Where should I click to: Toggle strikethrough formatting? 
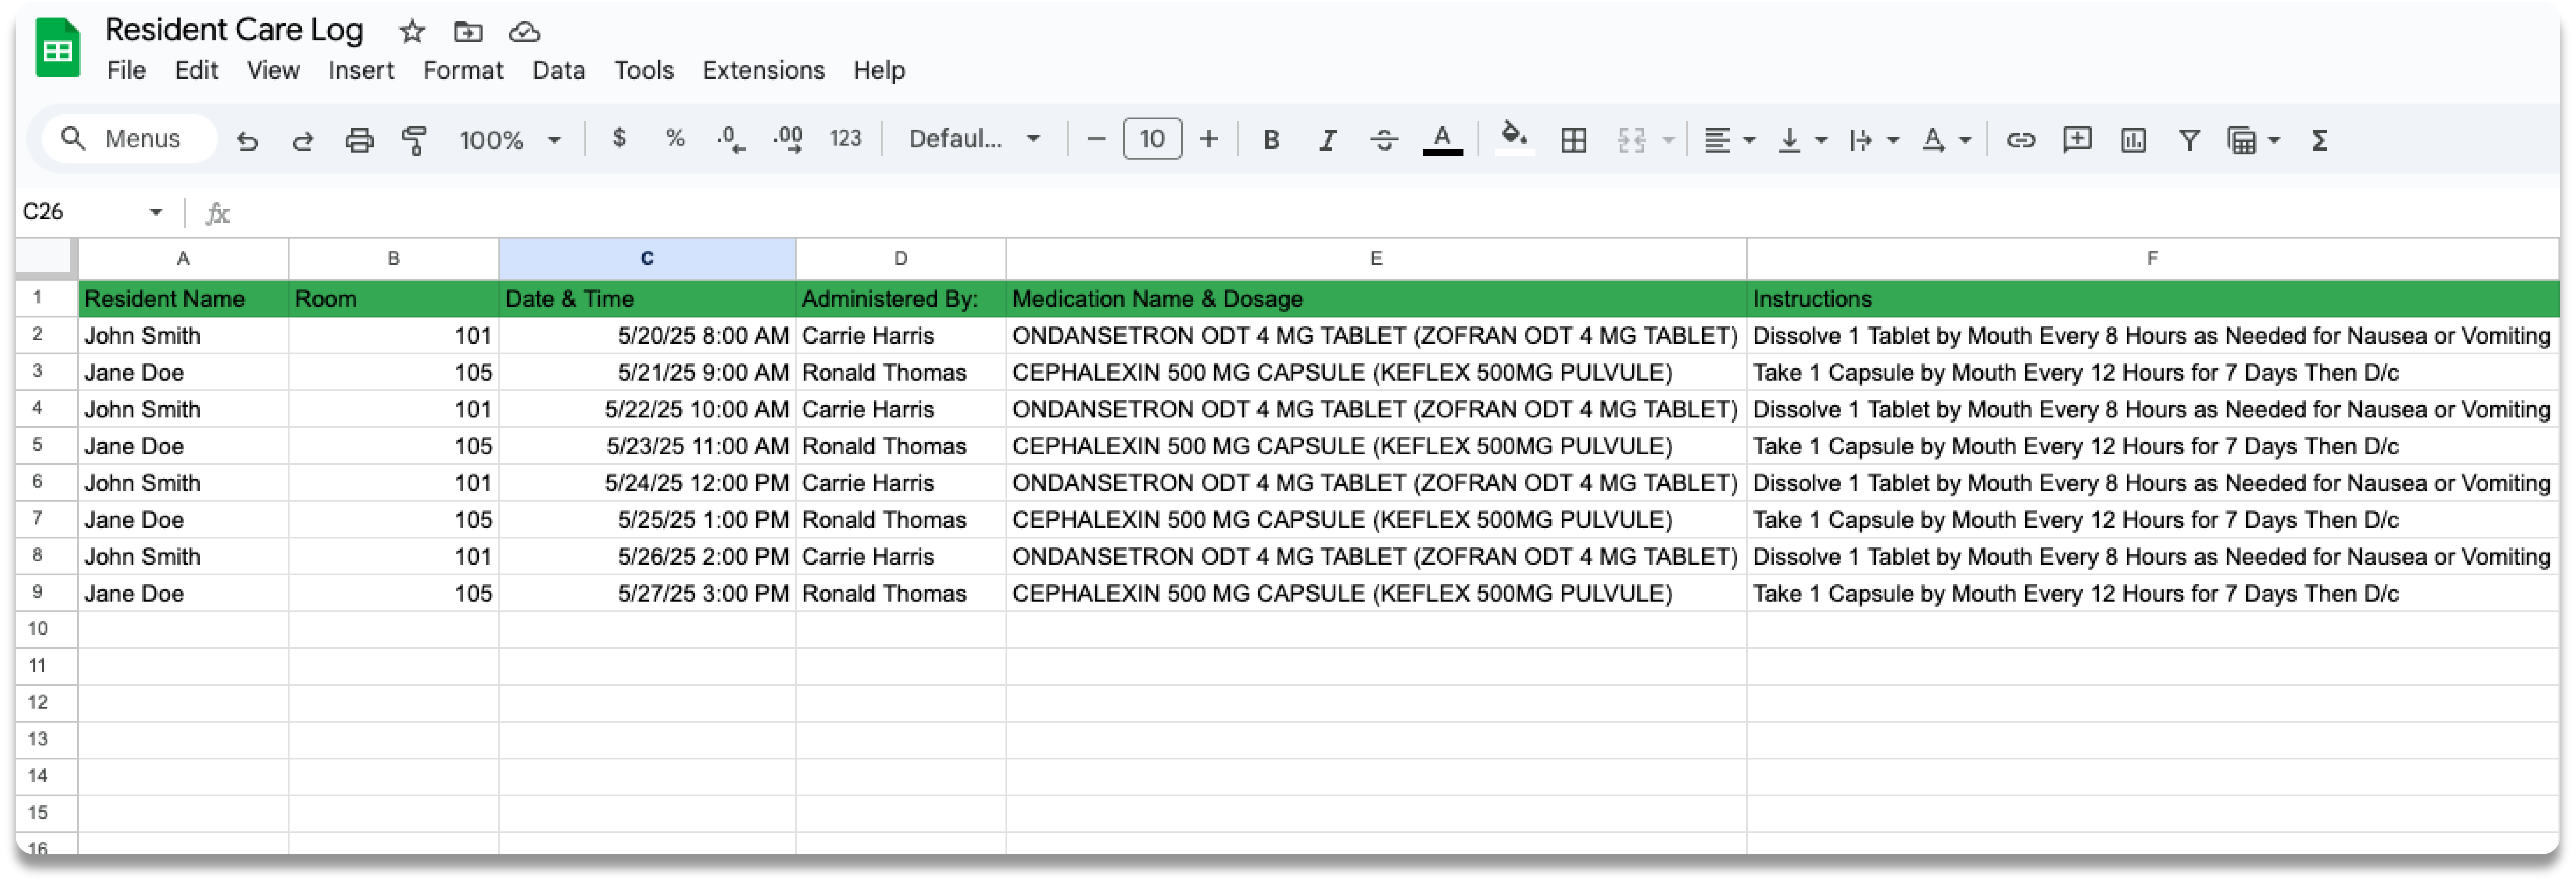click(x=1384, y=140)
